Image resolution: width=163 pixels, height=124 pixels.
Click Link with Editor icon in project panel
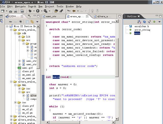click(x=32, y=22)
